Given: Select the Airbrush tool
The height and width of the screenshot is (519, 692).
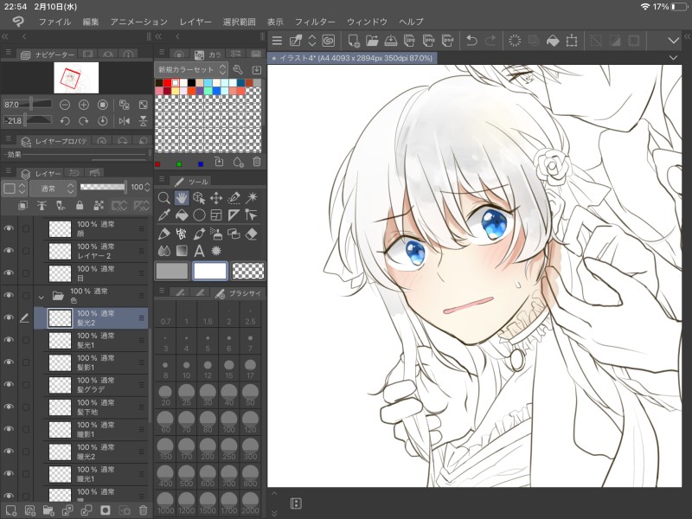Looking at the screenshot, I should click(215, 234).
